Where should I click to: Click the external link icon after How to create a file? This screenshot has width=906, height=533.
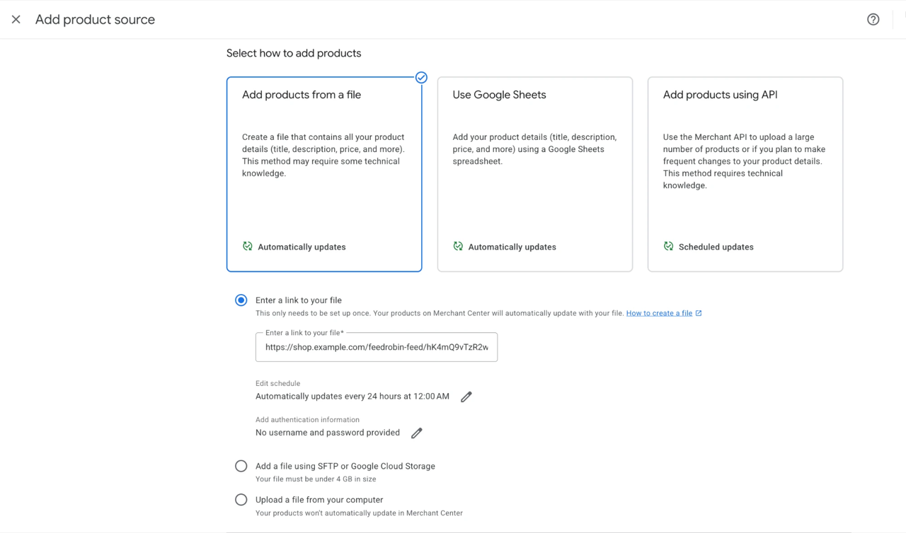pyautogui.click(x=699, y=313)
